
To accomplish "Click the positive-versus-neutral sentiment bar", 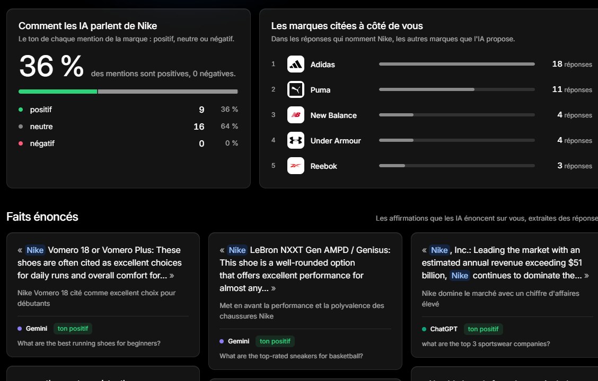I will pos(128,92).
